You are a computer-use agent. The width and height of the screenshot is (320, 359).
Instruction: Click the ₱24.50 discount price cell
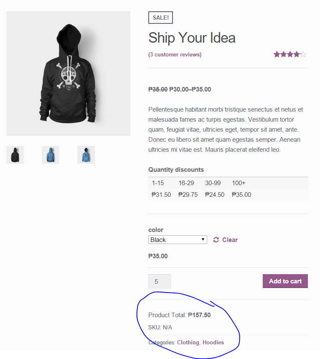pos(215,195)
